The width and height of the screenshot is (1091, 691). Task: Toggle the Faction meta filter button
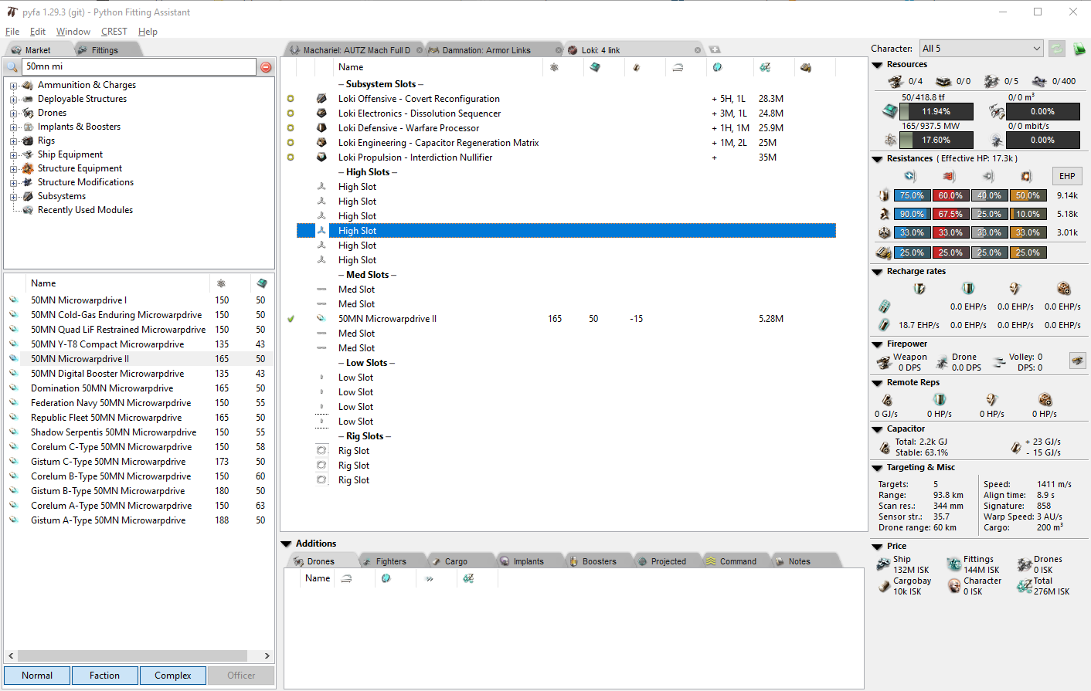click(x=105, y=676)
